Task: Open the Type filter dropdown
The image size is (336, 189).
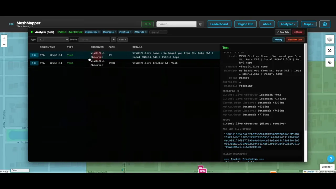Action: click(53, 40)
